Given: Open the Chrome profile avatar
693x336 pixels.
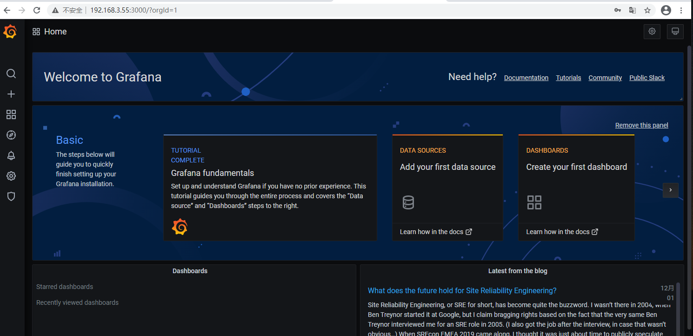Looking at the screenshot, I should (x=666, y=10).
